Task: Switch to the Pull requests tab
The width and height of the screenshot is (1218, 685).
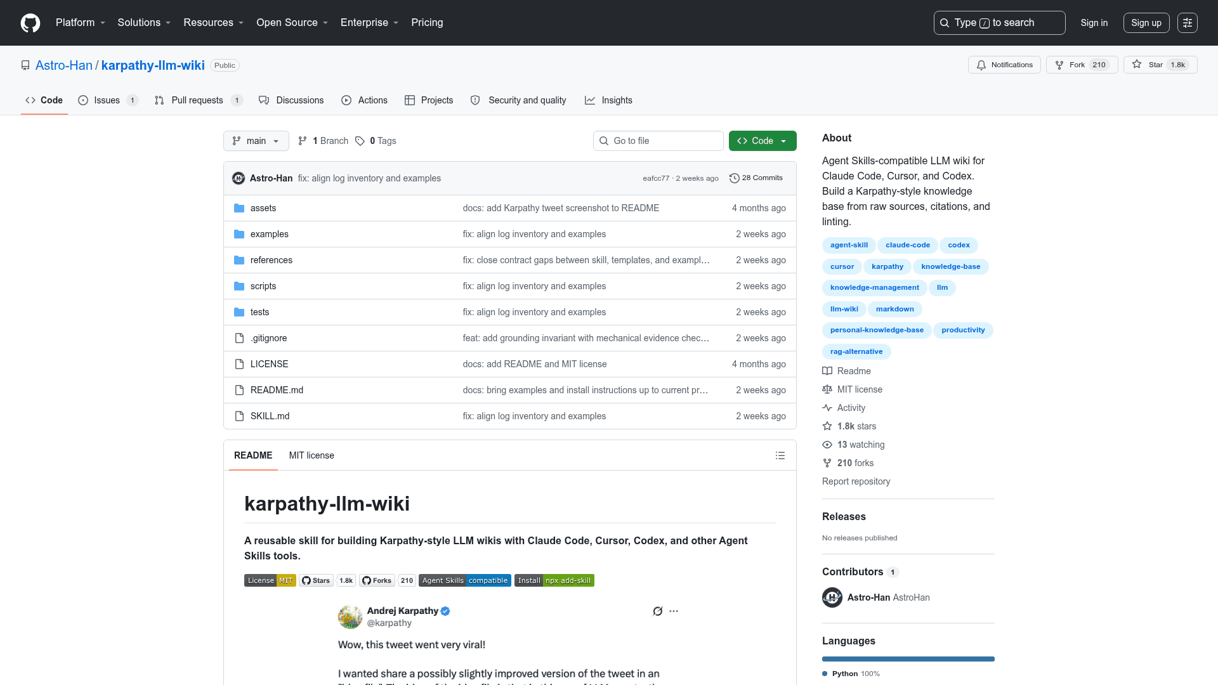Action: point(199,100)
